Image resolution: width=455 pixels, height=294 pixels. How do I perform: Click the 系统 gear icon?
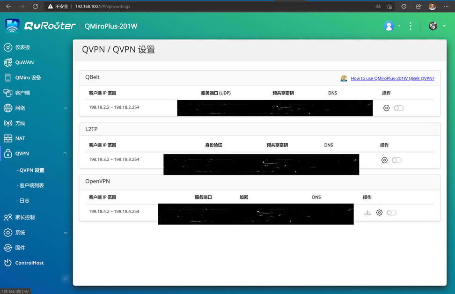pos(8,233)
